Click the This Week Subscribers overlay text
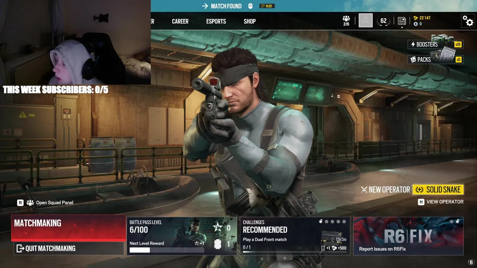 click(56, 90)
